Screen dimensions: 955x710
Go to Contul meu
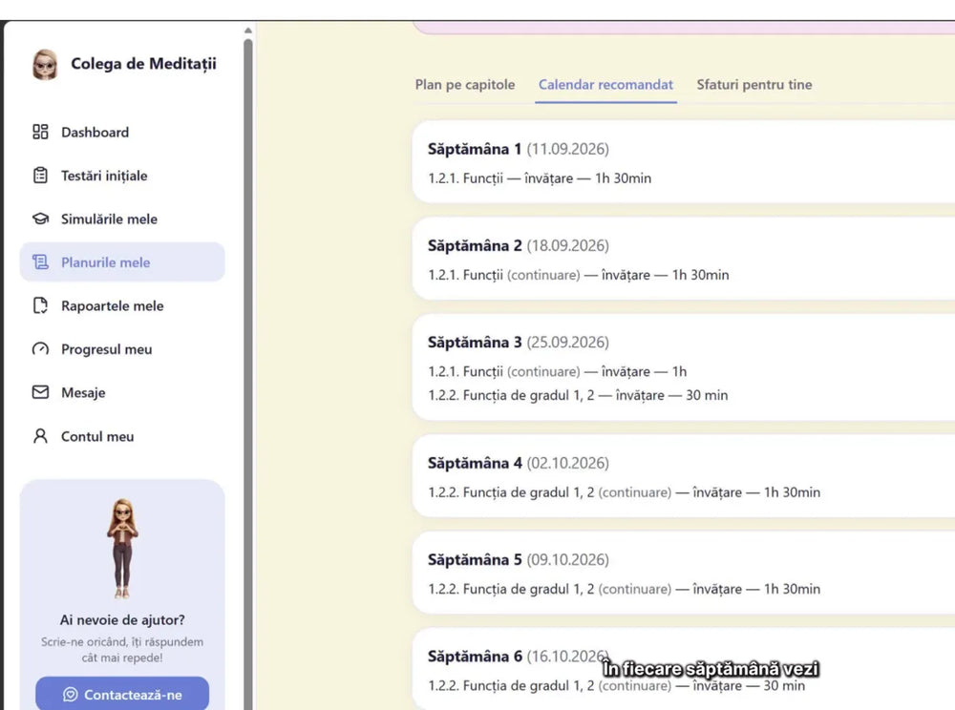122,436
